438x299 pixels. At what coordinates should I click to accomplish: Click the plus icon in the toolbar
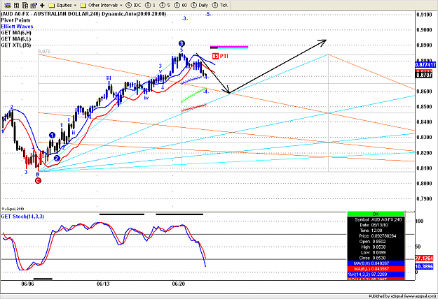[42, 5]
